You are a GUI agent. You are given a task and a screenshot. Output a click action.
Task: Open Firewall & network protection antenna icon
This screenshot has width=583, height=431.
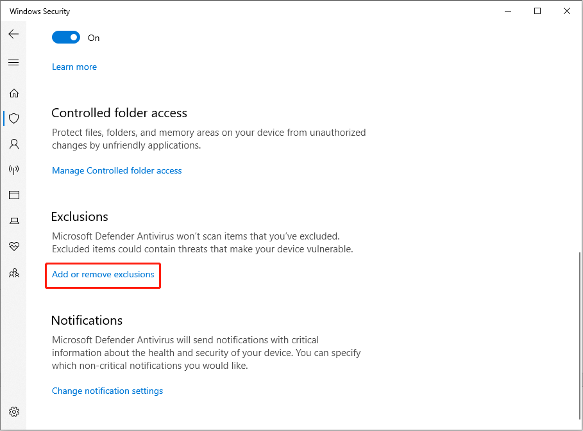(14, 170)
